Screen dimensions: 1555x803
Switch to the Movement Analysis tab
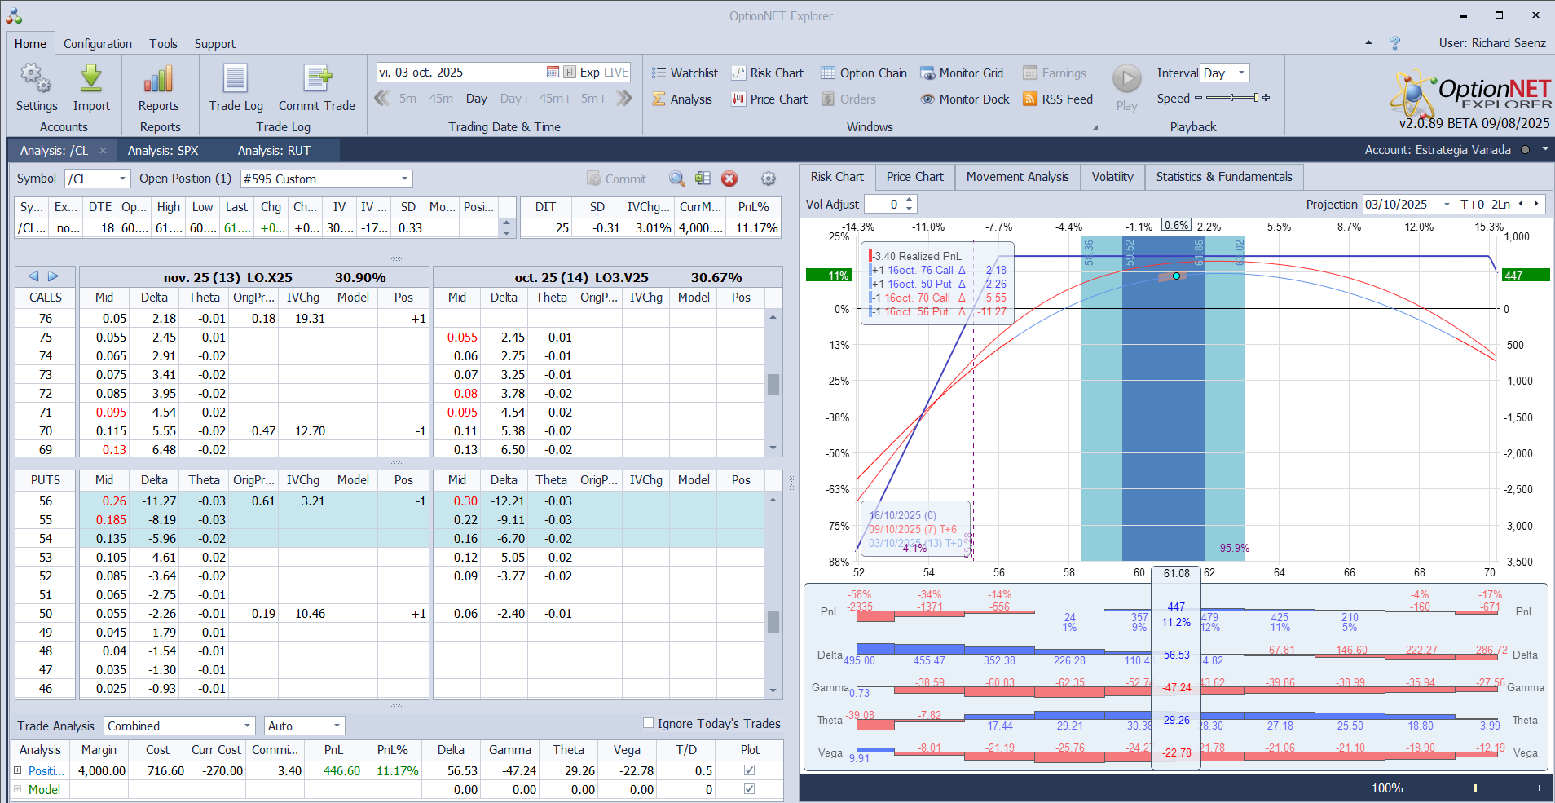click(x=1018, y=177)
